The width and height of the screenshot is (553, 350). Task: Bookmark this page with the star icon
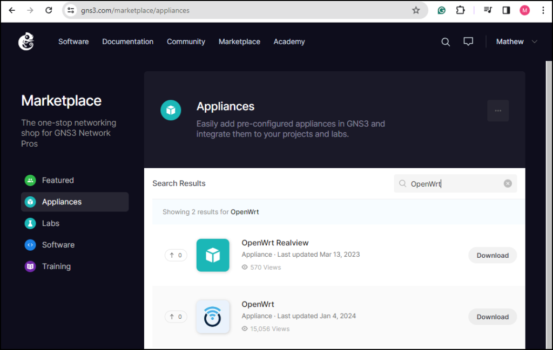coord(416,11)
